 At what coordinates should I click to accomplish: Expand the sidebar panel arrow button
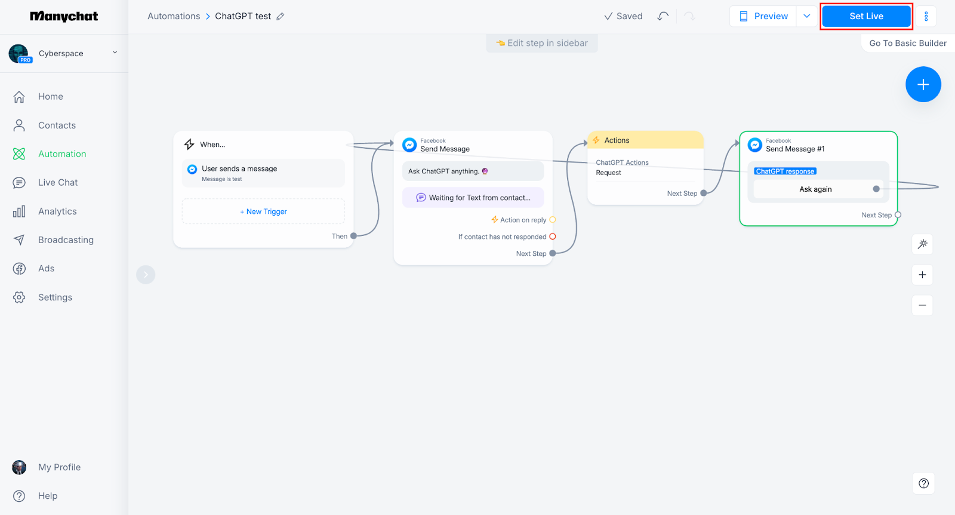point(146,274)
